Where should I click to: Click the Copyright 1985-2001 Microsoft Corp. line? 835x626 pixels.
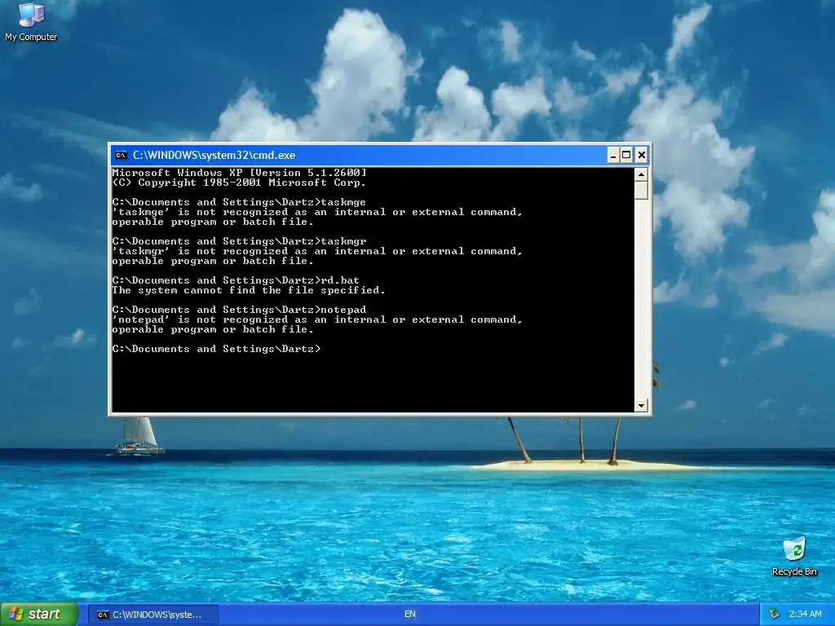(x=239, y=183)
